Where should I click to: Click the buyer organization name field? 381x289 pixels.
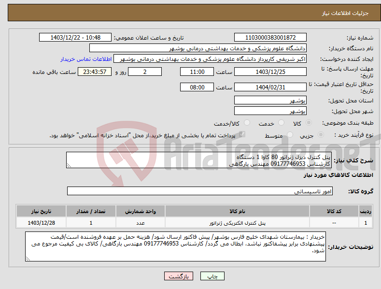click(x=198, y=48)
